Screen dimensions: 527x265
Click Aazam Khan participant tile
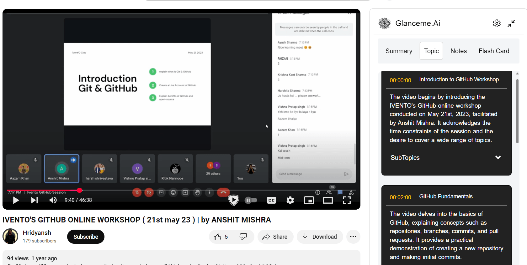coord(24,169)
